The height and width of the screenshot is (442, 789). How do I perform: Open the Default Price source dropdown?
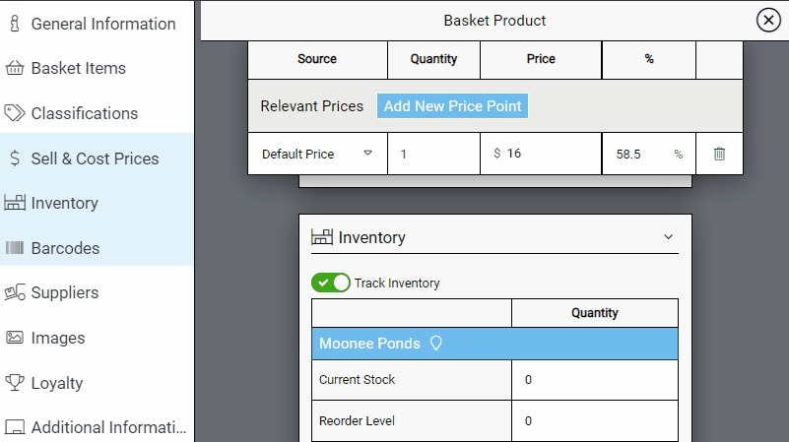point(367,154)
